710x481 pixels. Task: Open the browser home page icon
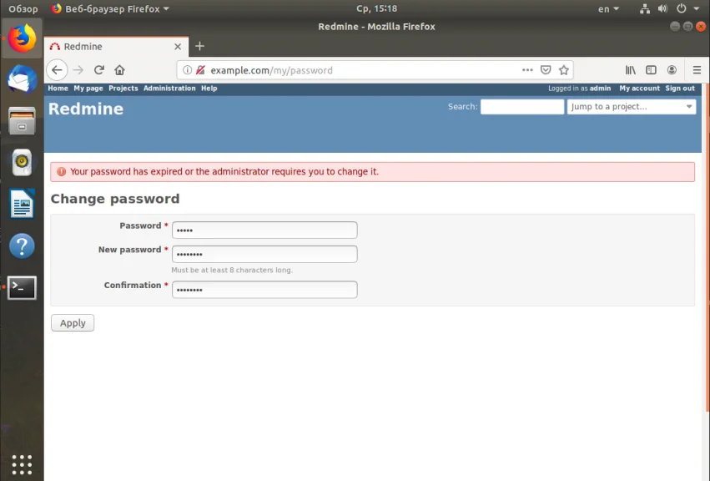pos(119,70)
